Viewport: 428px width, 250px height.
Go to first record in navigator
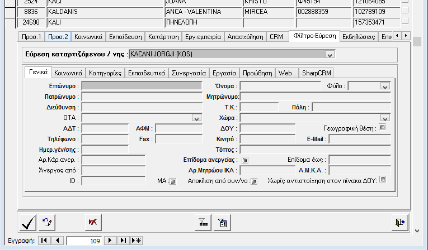[44, 241]
